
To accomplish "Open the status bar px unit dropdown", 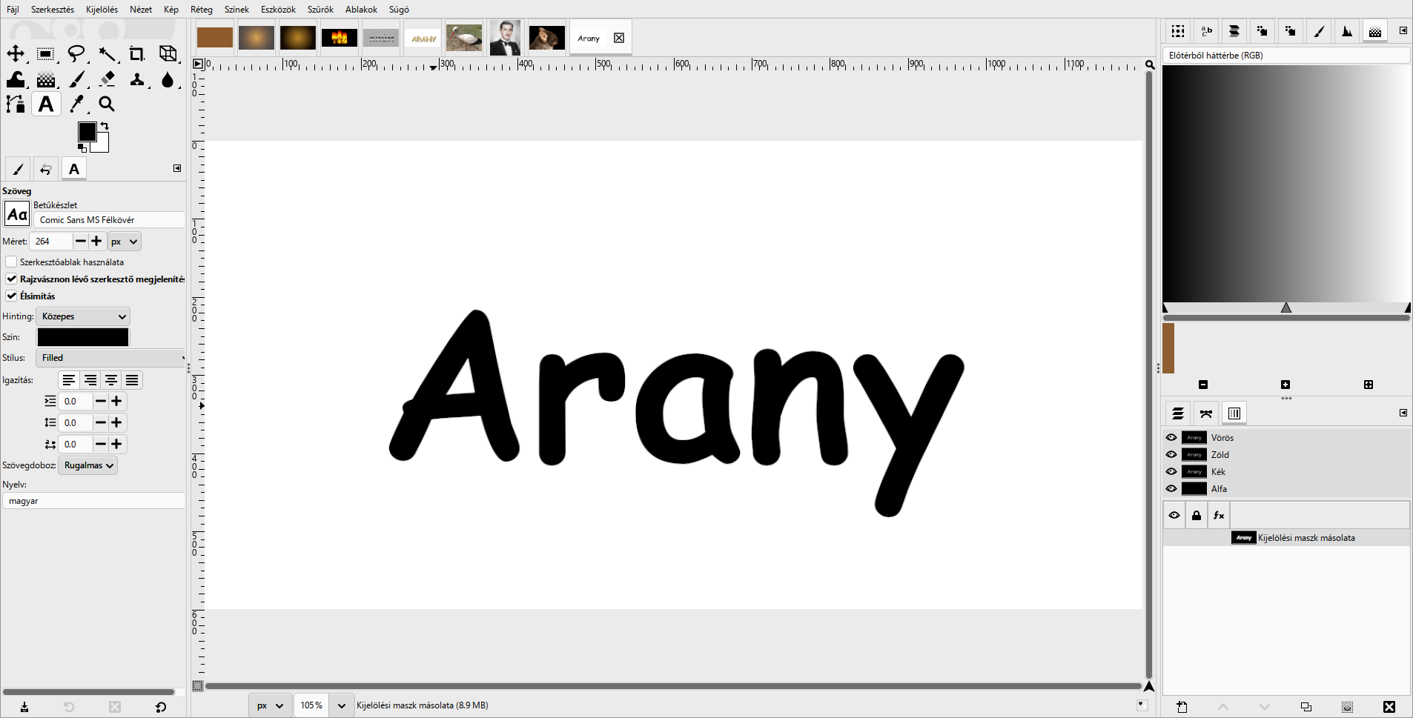I will click(270, 705).
